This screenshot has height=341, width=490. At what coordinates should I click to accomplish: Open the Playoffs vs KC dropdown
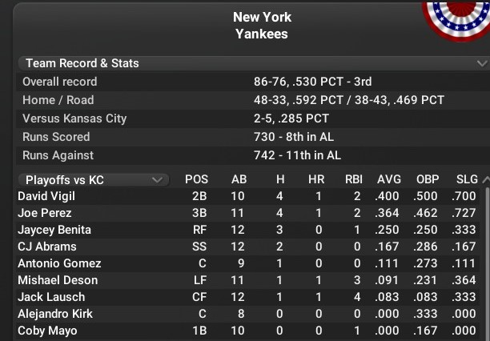pyautogui.click(x=94, y=180)
